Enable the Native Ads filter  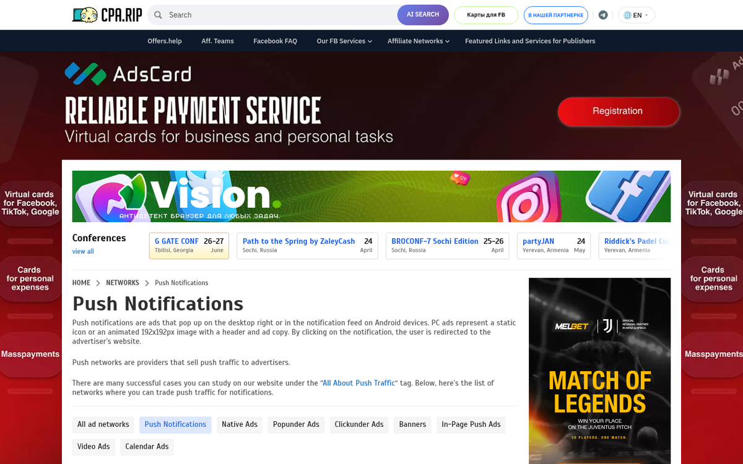(239, 424)
